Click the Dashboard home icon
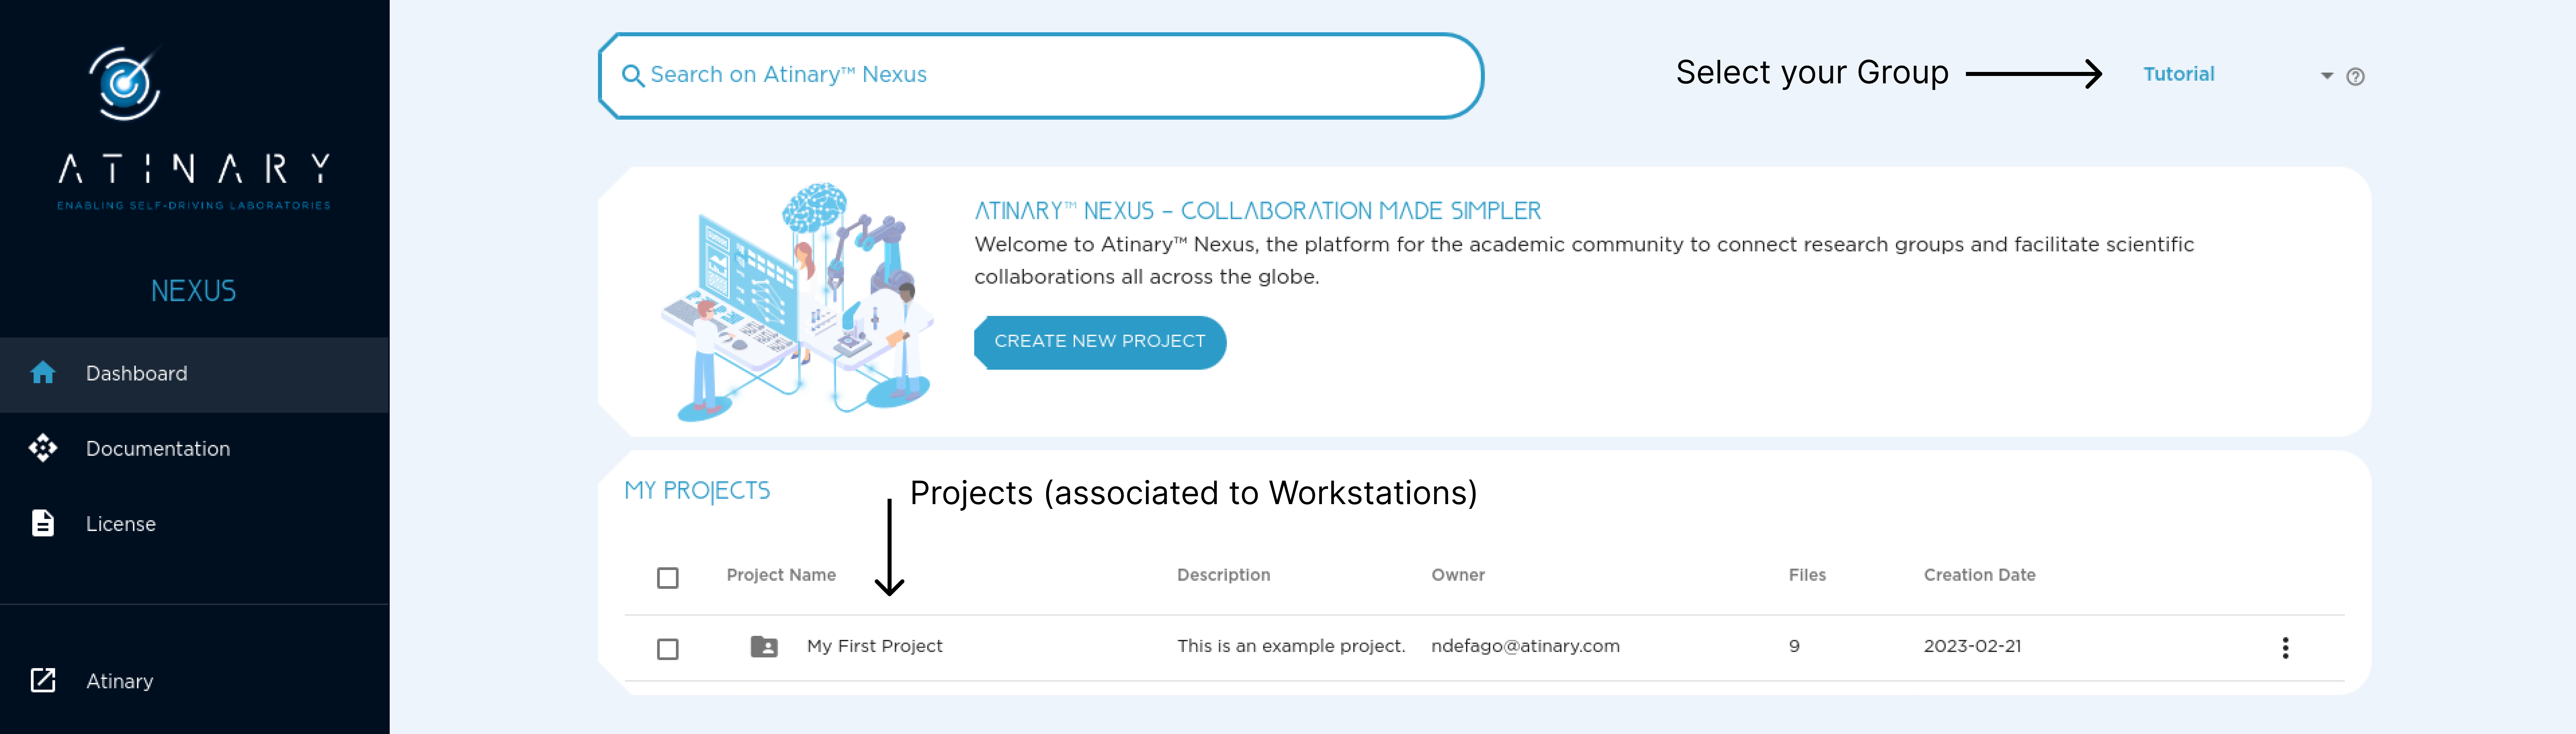Viewport: 2576px width, 734px height. [43, 373]
